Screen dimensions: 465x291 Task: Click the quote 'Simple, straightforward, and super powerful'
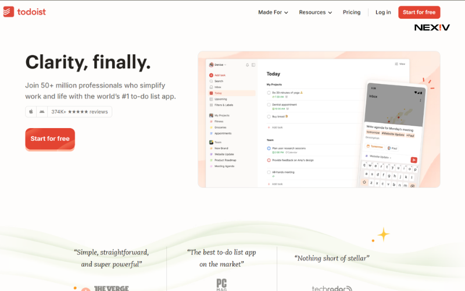tap(111, 258)
